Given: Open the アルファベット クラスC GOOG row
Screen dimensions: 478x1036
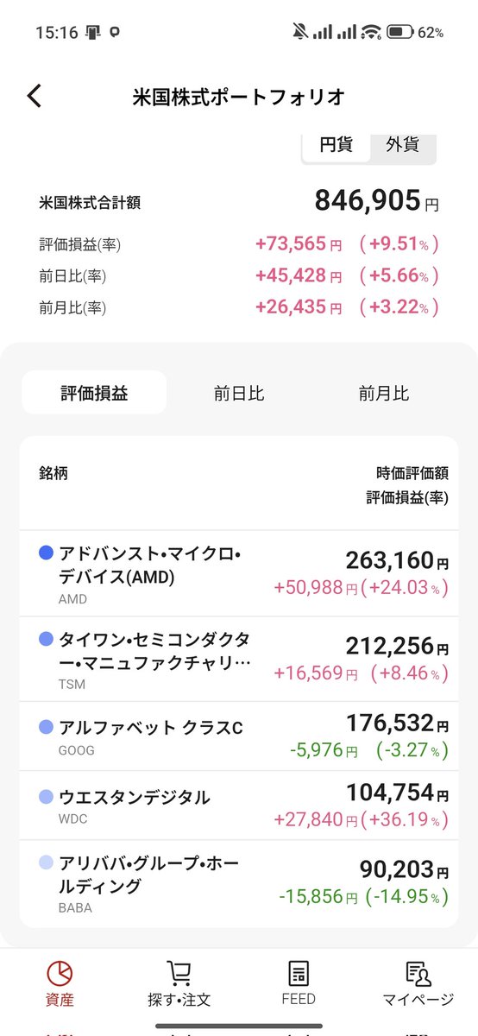Looking at the screenshot, I should pyautogui.click(x=239, y=736).
